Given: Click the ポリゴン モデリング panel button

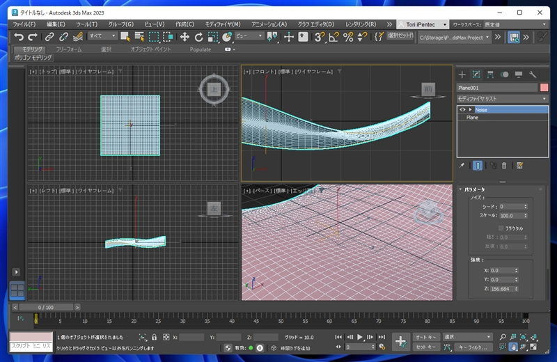Looking at the screenshot, I should coord(33,58).
